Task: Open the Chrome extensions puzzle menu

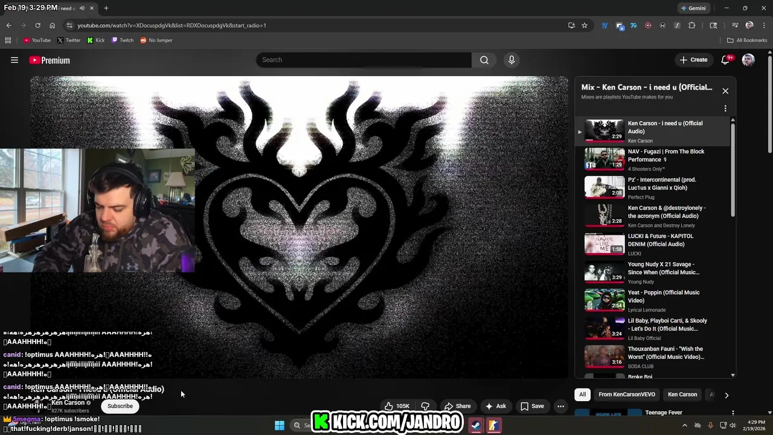Action: tap(692, 25)
